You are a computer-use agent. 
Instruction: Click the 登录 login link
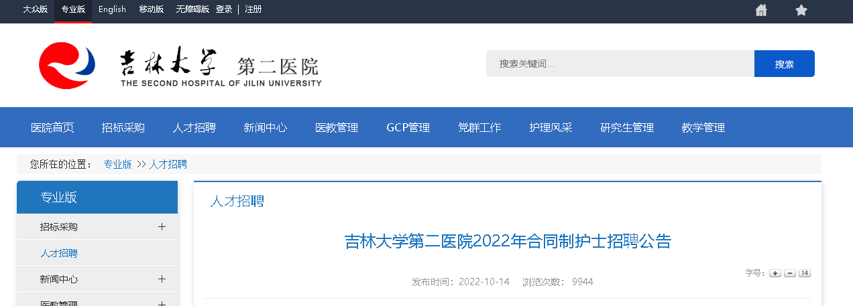tap(224, 9)
